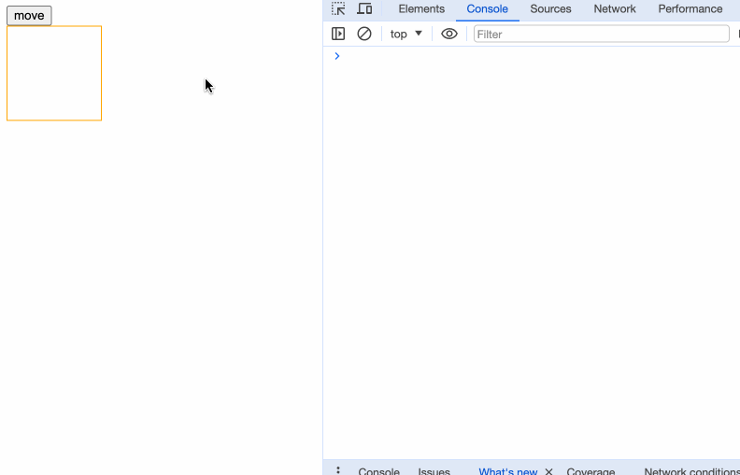Select the Network conditions drawer tab
Viewport: 740px width, 475px height.
coord(690,471)
